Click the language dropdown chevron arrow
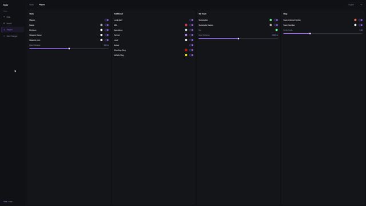Screen dimensions: 366x206 pyautogui.click(x=361, y=5)
